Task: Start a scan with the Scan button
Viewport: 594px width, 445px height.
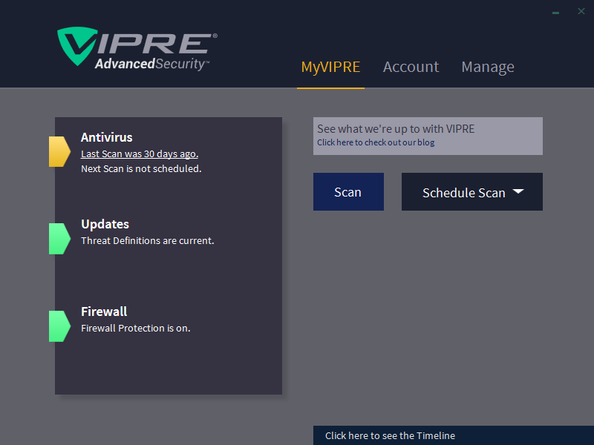Action: click(x=348, y=192)
